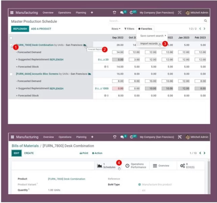The width and height of the screenshot is (217, 203).
Task: Click Bills of Materials form vertical scrollbar
Action: tap(209, 177)
